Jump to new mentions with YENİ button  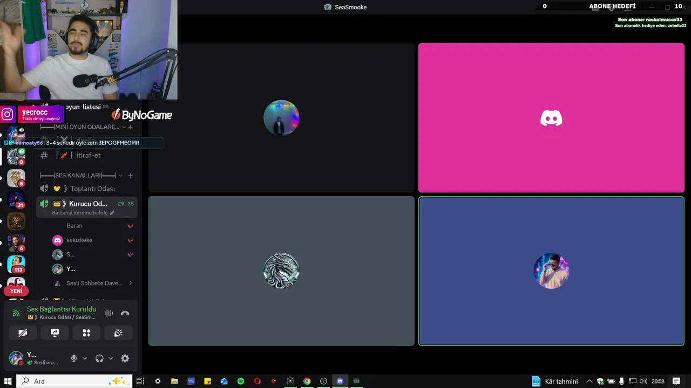[x=16, y=291]
